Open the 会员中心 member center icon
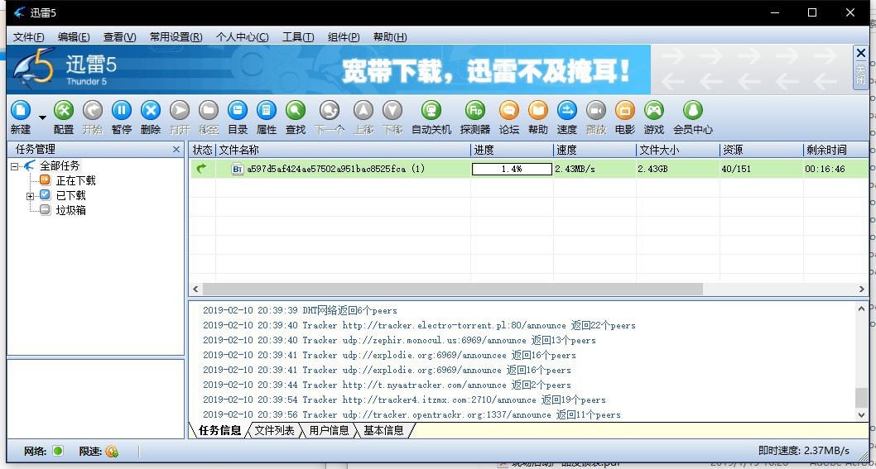The image size is (876, 469). coord(692,110)
